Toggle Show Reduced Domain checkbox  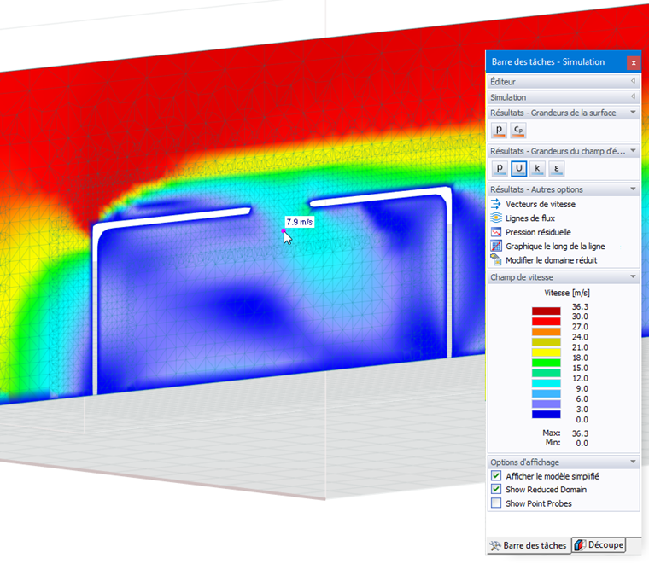point(496,489)
